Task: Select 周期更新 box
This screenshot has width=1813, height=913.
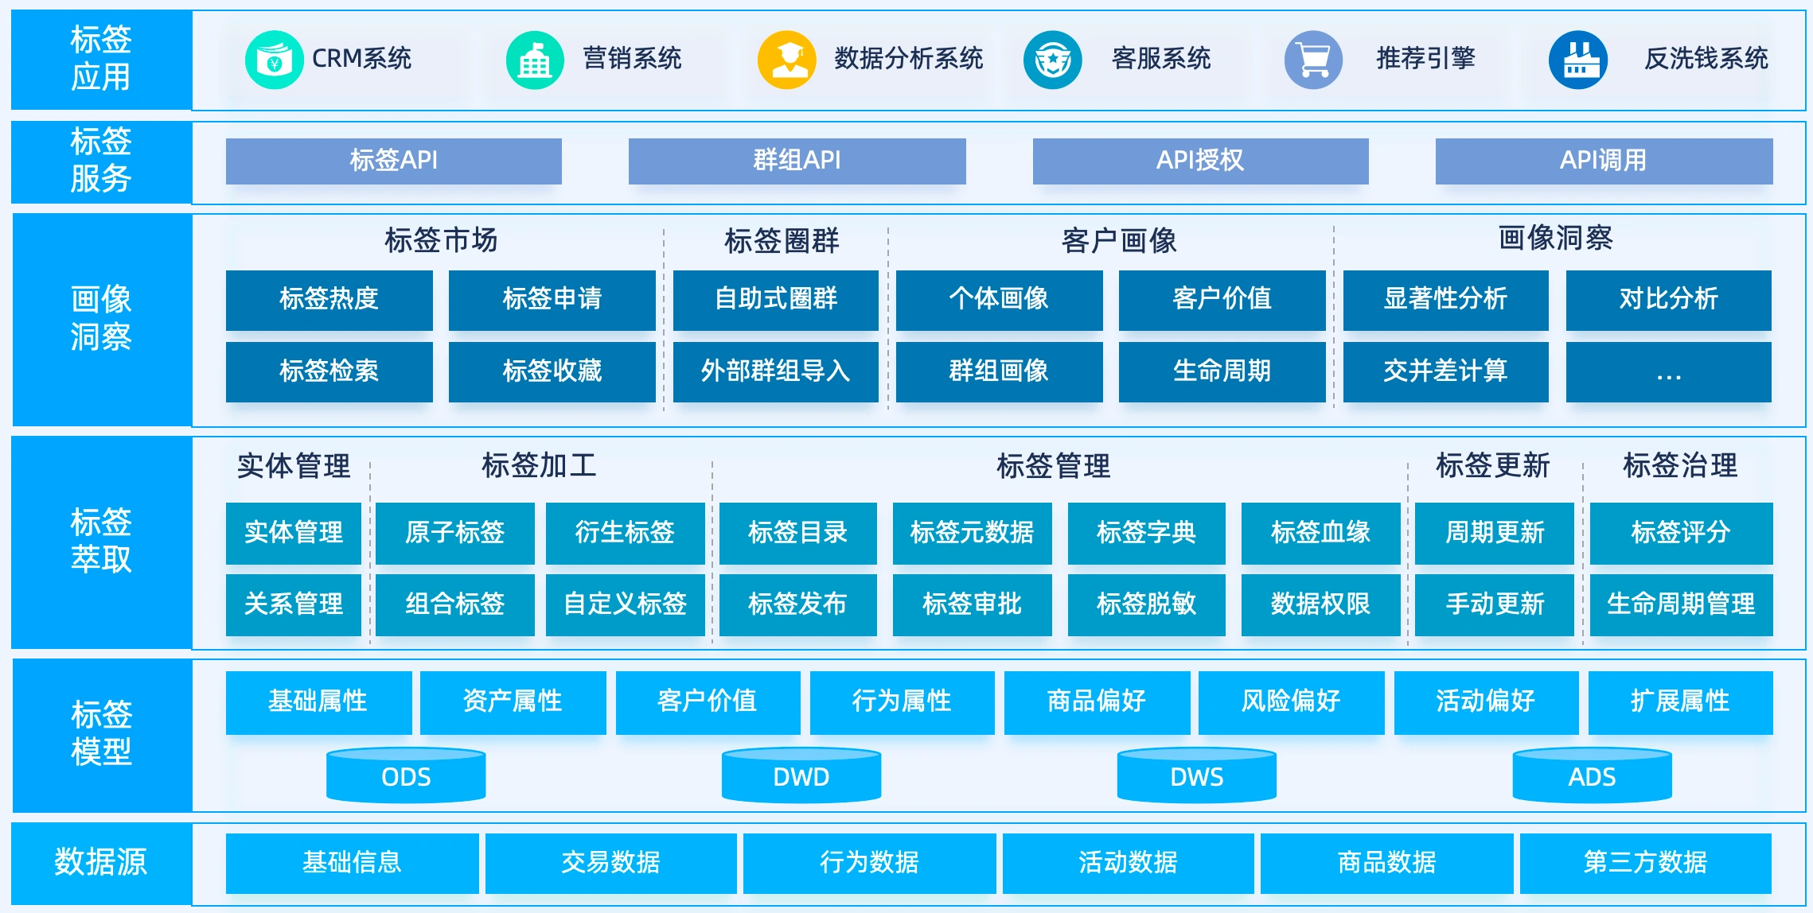Action: (1495, 533)
